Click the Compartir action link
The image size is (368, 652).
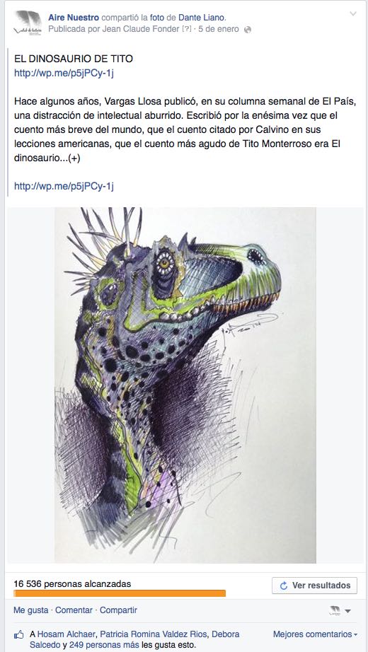coord(118,610)
